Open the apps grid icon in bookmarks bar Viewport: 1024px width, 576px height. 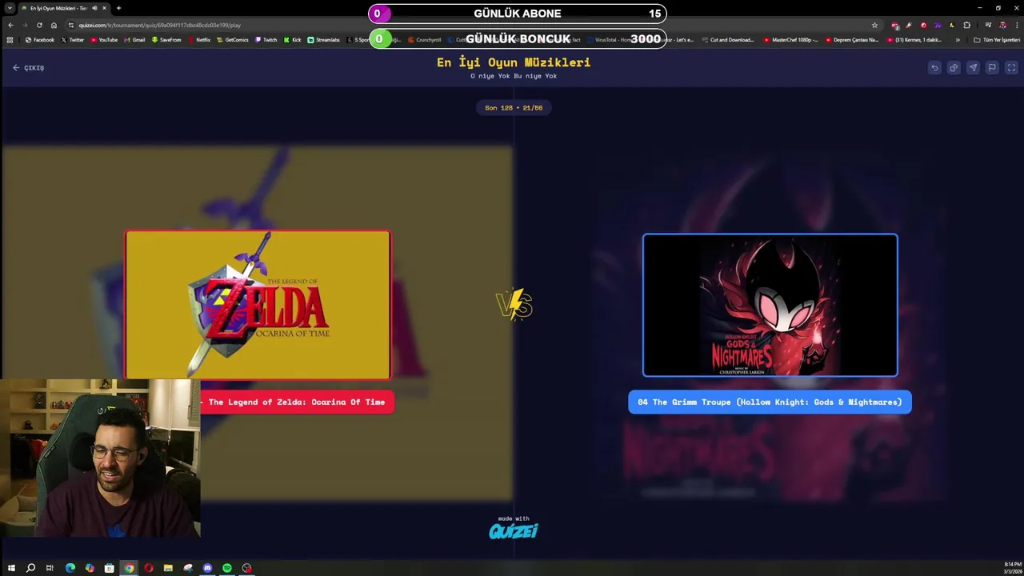(x=10, y=39)
